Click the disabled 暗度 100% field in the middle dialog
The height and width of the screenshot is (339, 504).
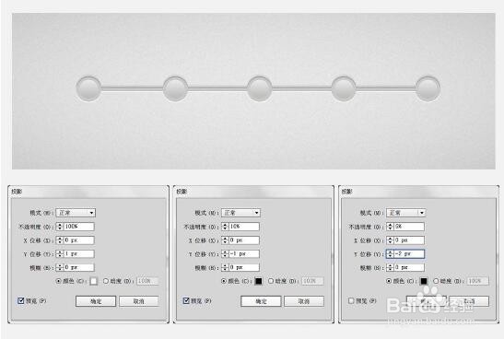[x=312, y=281]
